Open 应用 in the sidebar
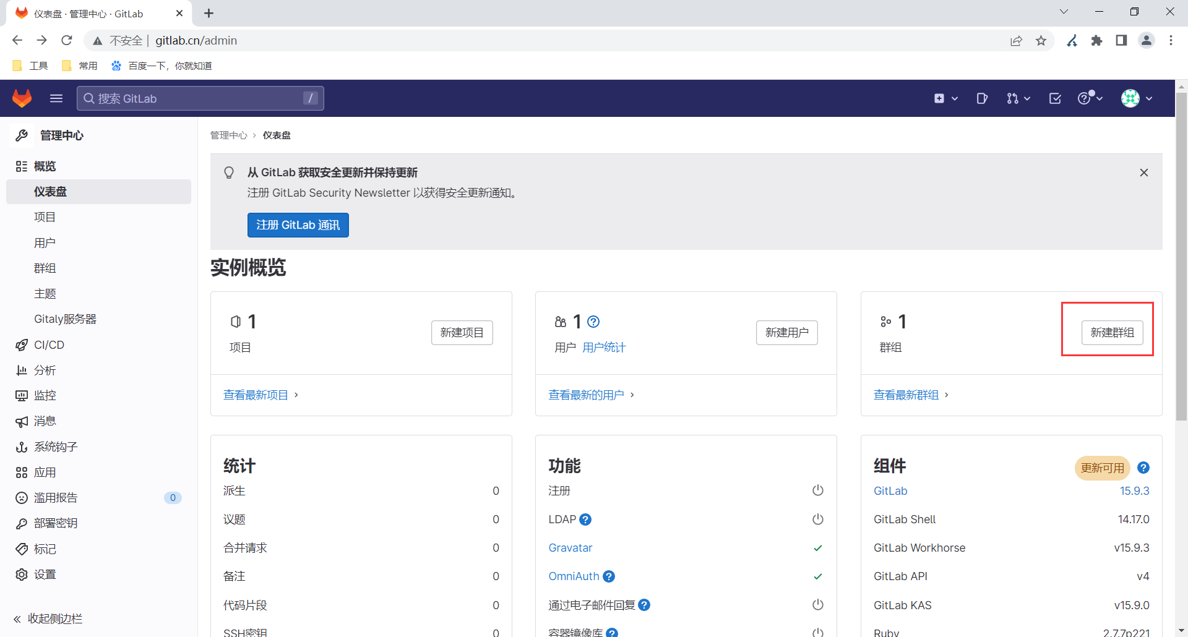This screenshot has height=637, width=1188. (99, 472)
